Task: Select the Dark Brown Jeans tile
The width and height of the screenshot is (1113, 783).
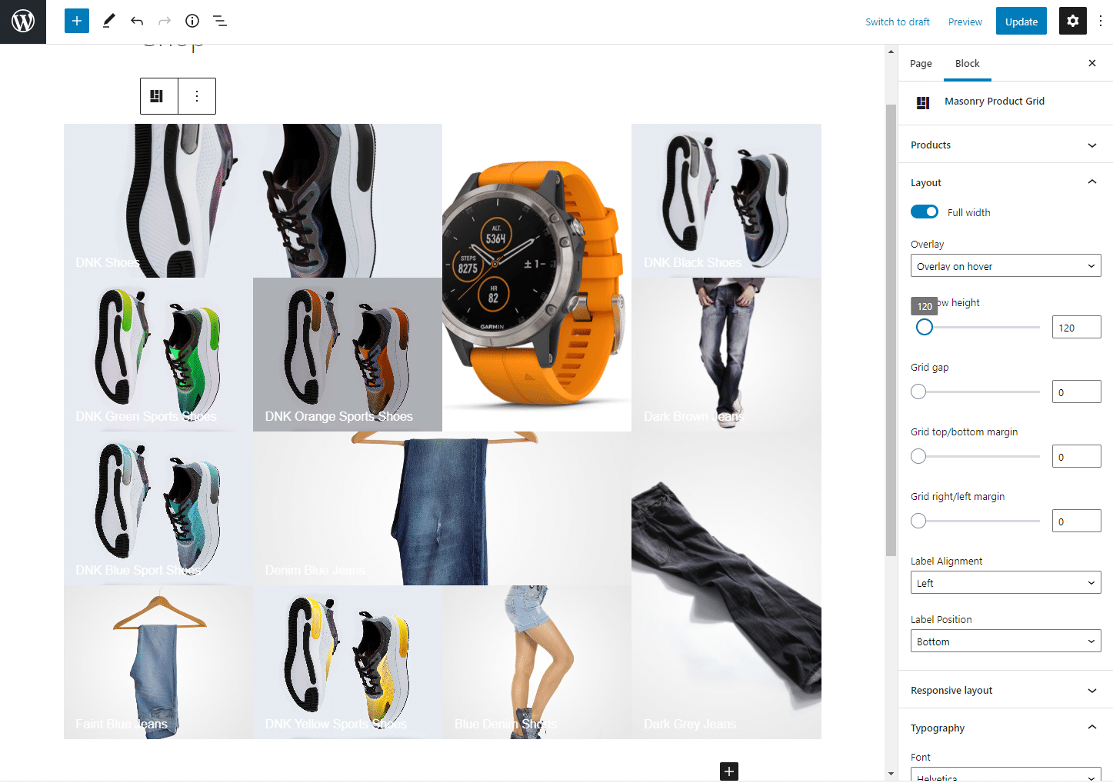Action: pyautogui.click(x=726, y=355)
